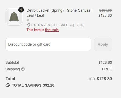The width and height of the screenshot is (121, 98).
Task: Click the Subtotal label
Action: [x=12, y=62]
